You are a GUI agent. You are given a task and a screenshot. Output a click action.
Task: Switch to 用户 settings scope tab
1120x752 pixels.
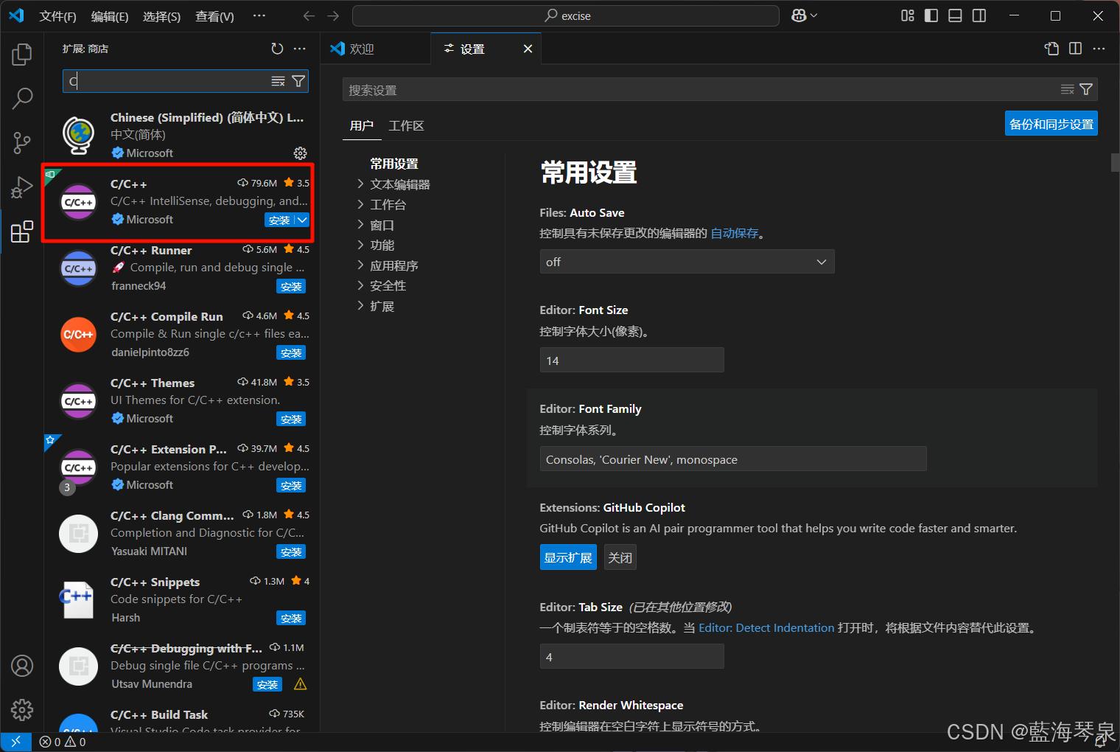(x=362, y=125)
